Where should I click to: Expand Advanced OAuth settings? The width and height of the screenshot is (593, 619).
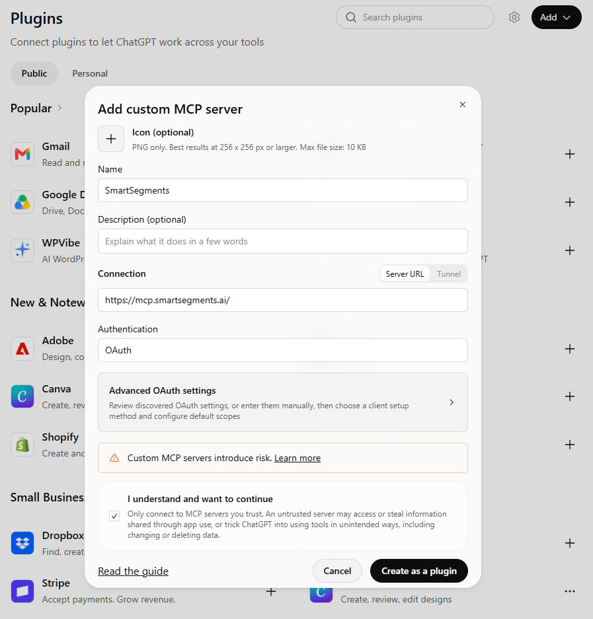click(283, 402)
